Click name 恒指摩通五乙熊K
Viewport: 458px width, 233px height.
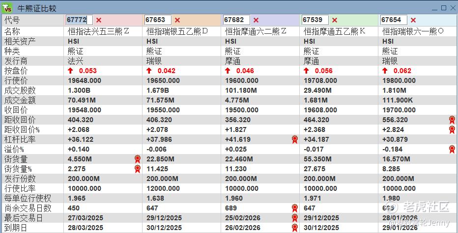335,31
